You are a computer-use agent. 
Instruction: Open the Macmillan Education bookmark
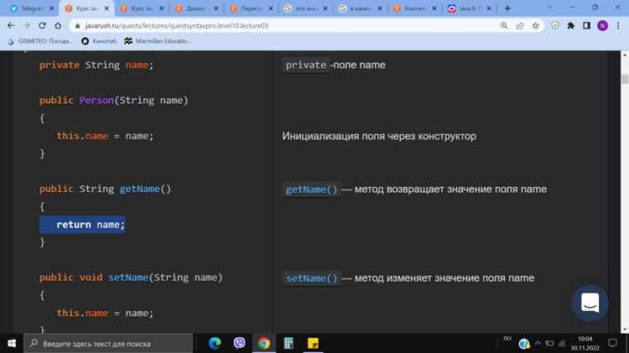158,41
